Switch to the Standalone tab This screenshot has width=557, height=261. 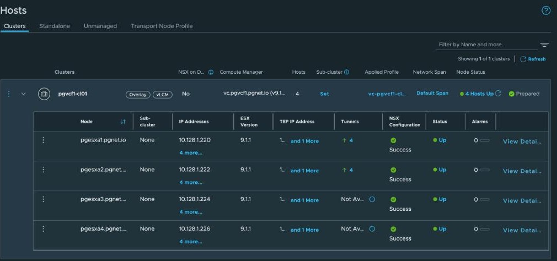tap(55, 26)
